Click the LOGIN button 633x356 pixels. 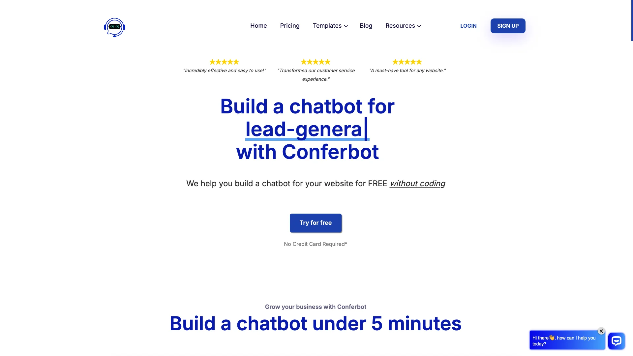468,26
